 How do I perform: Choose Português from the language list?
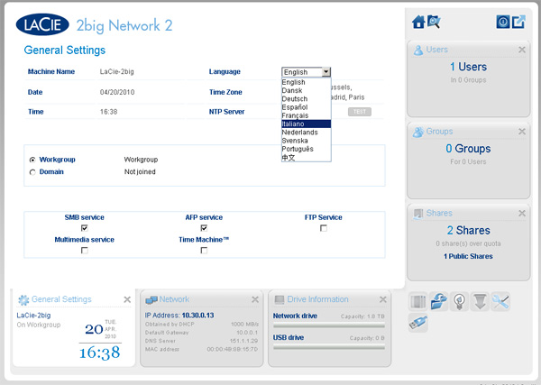[x=306, y=149]
